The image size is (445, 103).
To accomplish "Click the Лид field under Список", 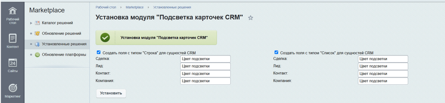I will 383,66.
